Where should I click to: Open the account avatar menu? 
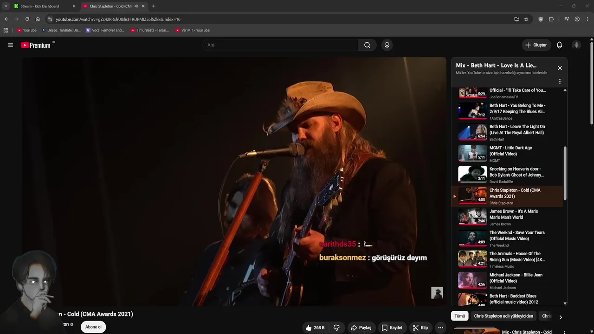point(576,45)
